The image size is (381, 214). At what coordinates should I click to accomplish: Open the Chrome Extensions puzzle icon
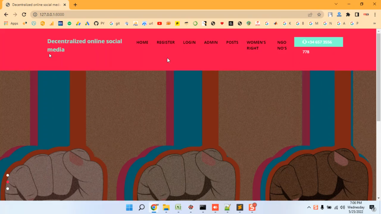(x=348, y=14)
